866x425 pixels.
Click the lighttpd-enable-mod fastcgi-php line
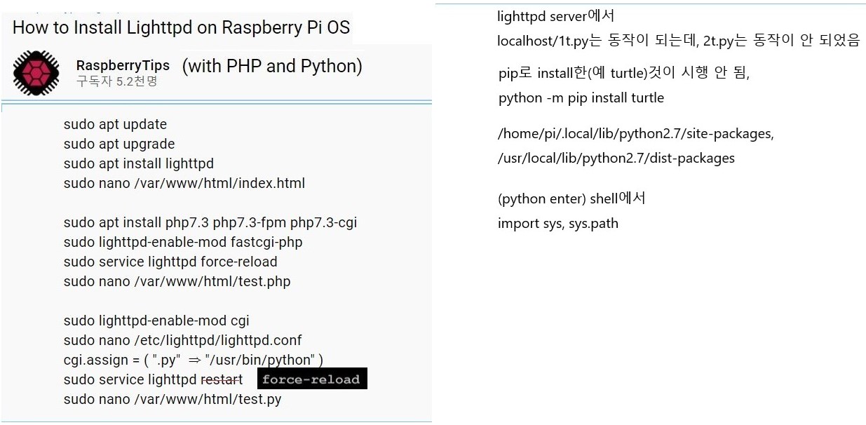183,242
